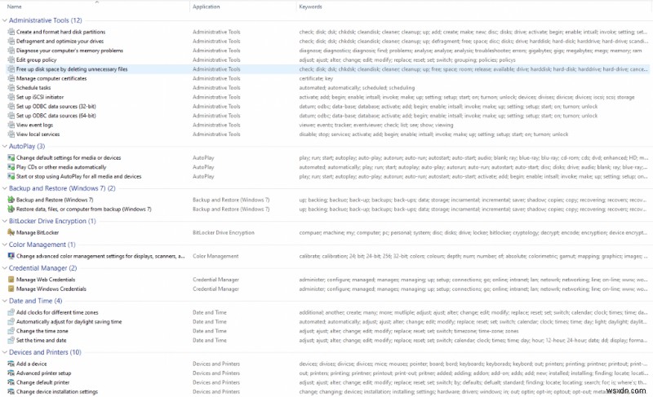
Task: Collapse the Backup and Restore (Windows 7) group chevron
Action: pos(5,188)
